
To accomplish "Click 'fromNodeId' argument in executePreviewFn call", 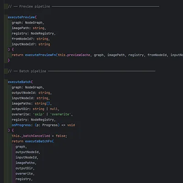I will coord(157,55).
